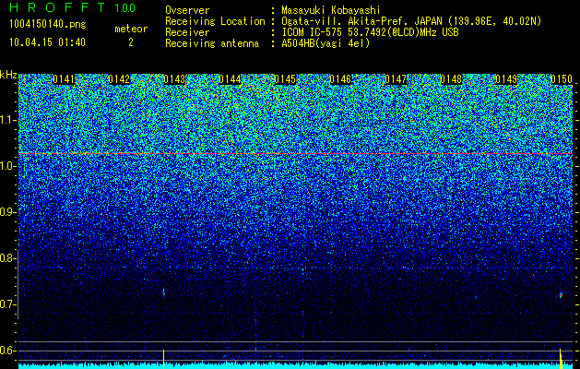This screenshot has width=580, height=369.
Task: Click the 1.1 kHz axis label
Action: [x=7, y=120]
